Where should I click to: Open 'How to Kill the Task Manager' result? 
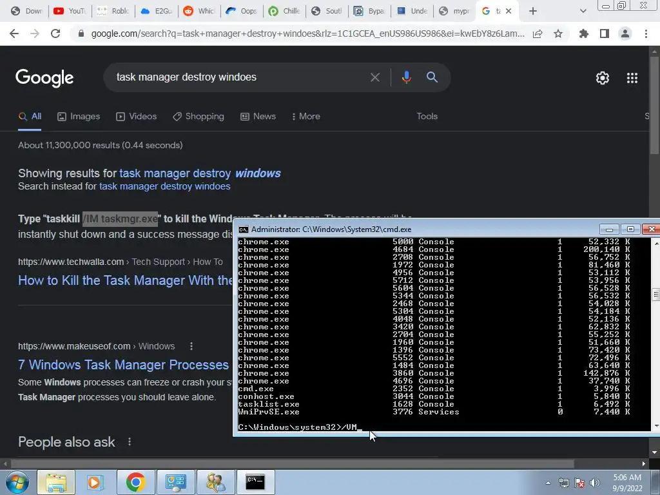coord(125,280)
